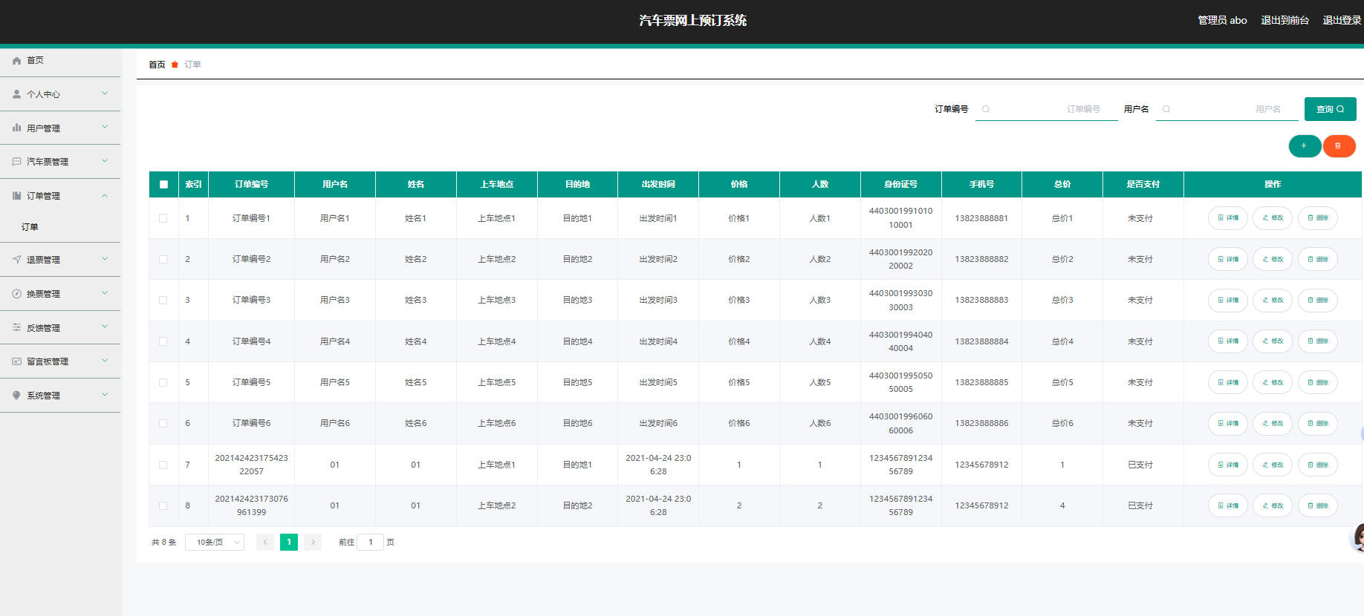Click the 退出到前台 link in header
Viewport: 1364px width, 616px height.
pos(1285,21)
